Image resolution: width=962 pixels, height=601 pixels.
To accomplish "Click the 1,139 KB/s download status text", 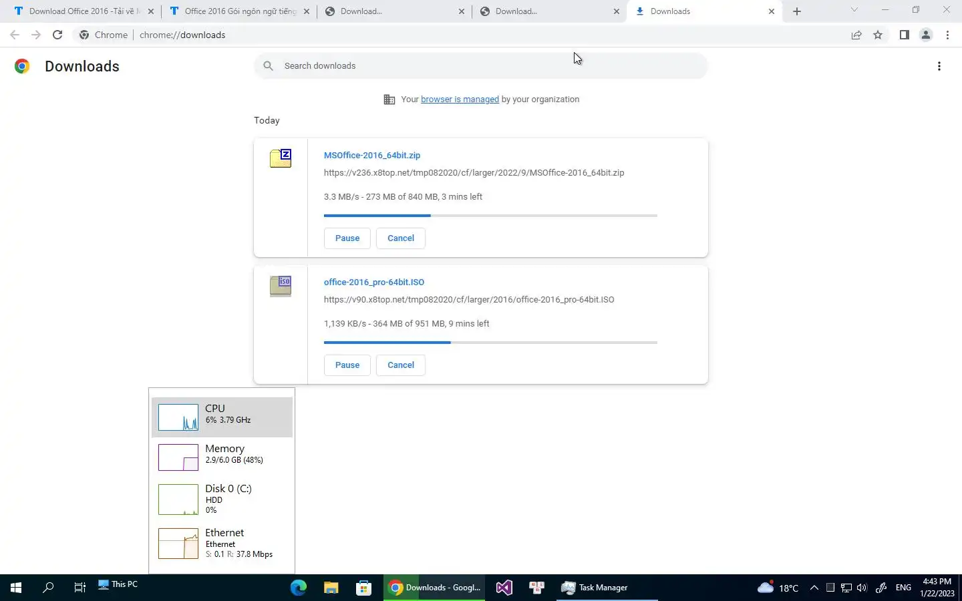I will (x=406, y=324).
